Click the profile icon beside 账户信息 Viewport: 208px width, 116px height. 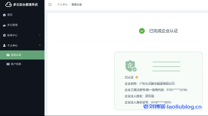pyautogui.click(x=8, y=64)
